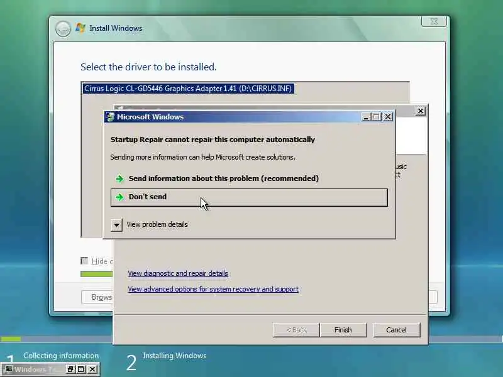
Task: Select the Don't send option
Action: click(x=249, y=197)
